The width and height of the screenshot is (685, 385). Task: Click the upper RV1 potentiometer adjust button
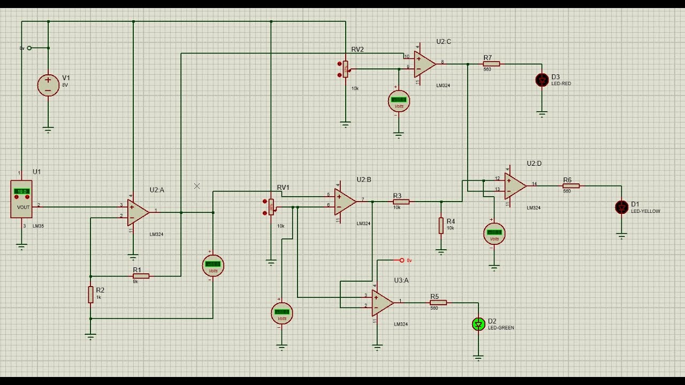(265, 201)
